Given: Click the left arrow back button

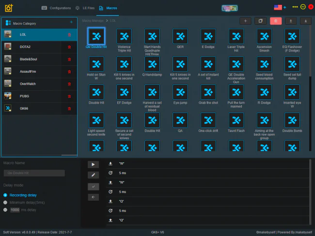Looking at the screenshot, I should pyautogui.click(x=93, y=197).
